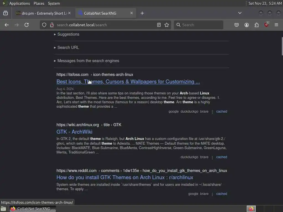Image resolution: width=283 pixels, height=212 pixels.
Task: Open cached version of itsfoss result
Action: tap(222, 112)
